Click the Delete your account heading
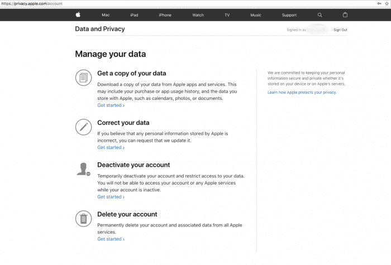Screen dimensions: 391x265 [127, 214]
